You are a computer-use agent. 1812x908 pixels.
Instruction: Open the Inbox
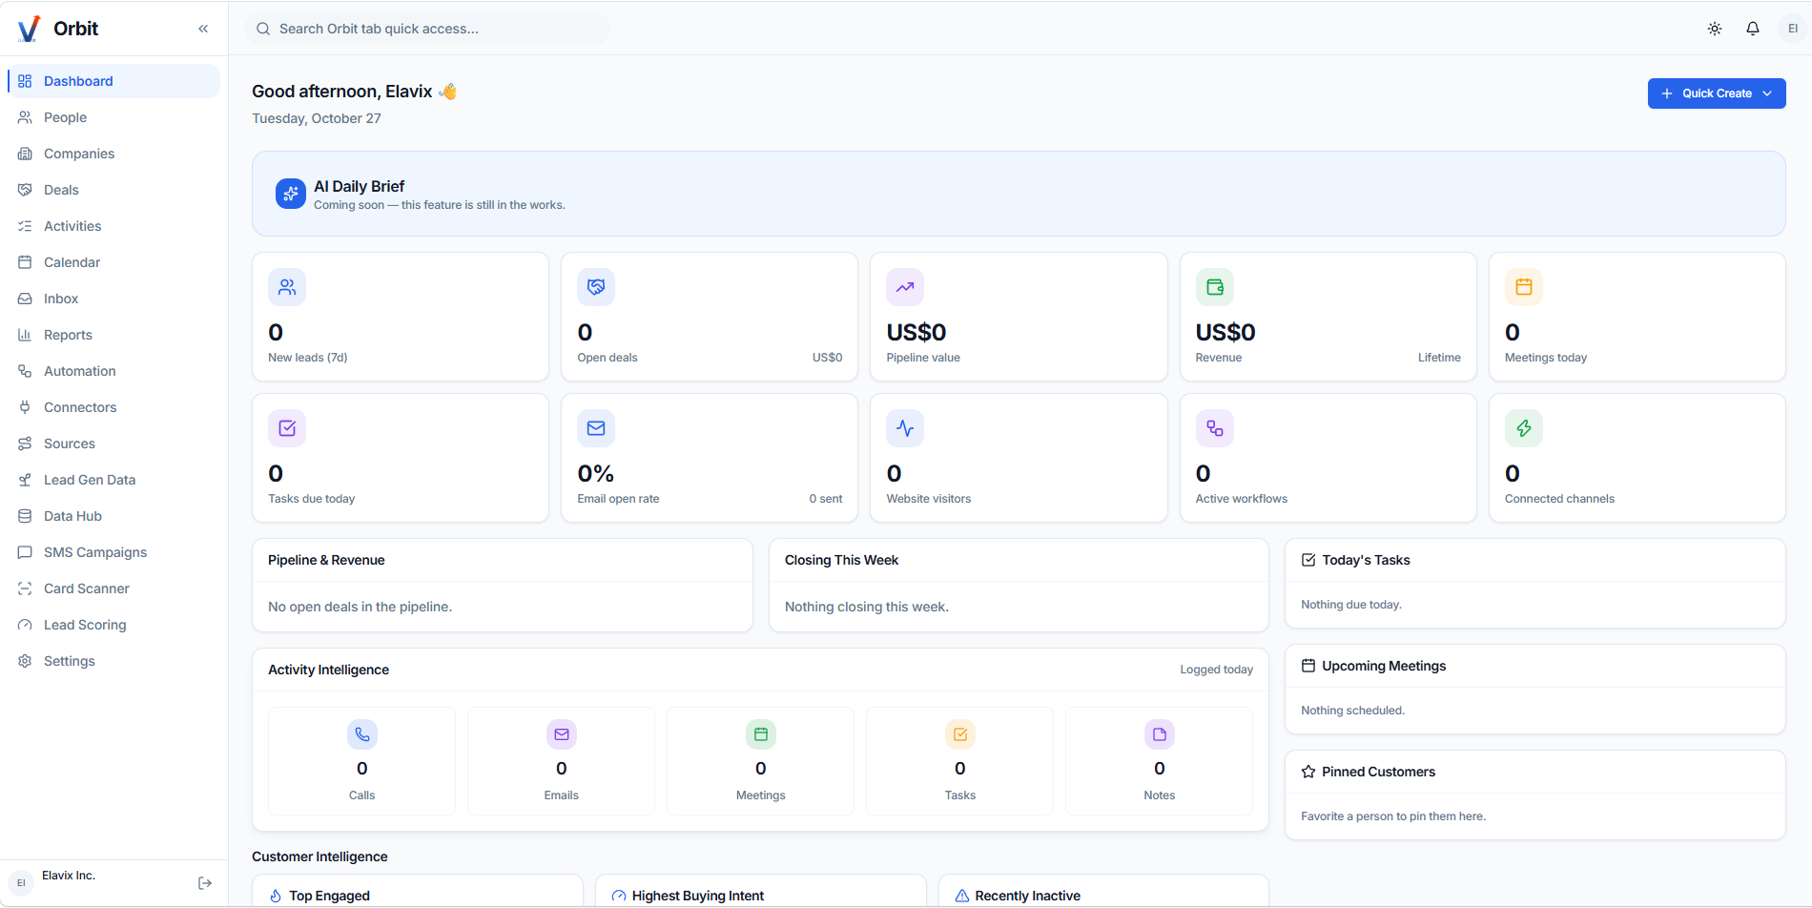click(x=113, y=299)
